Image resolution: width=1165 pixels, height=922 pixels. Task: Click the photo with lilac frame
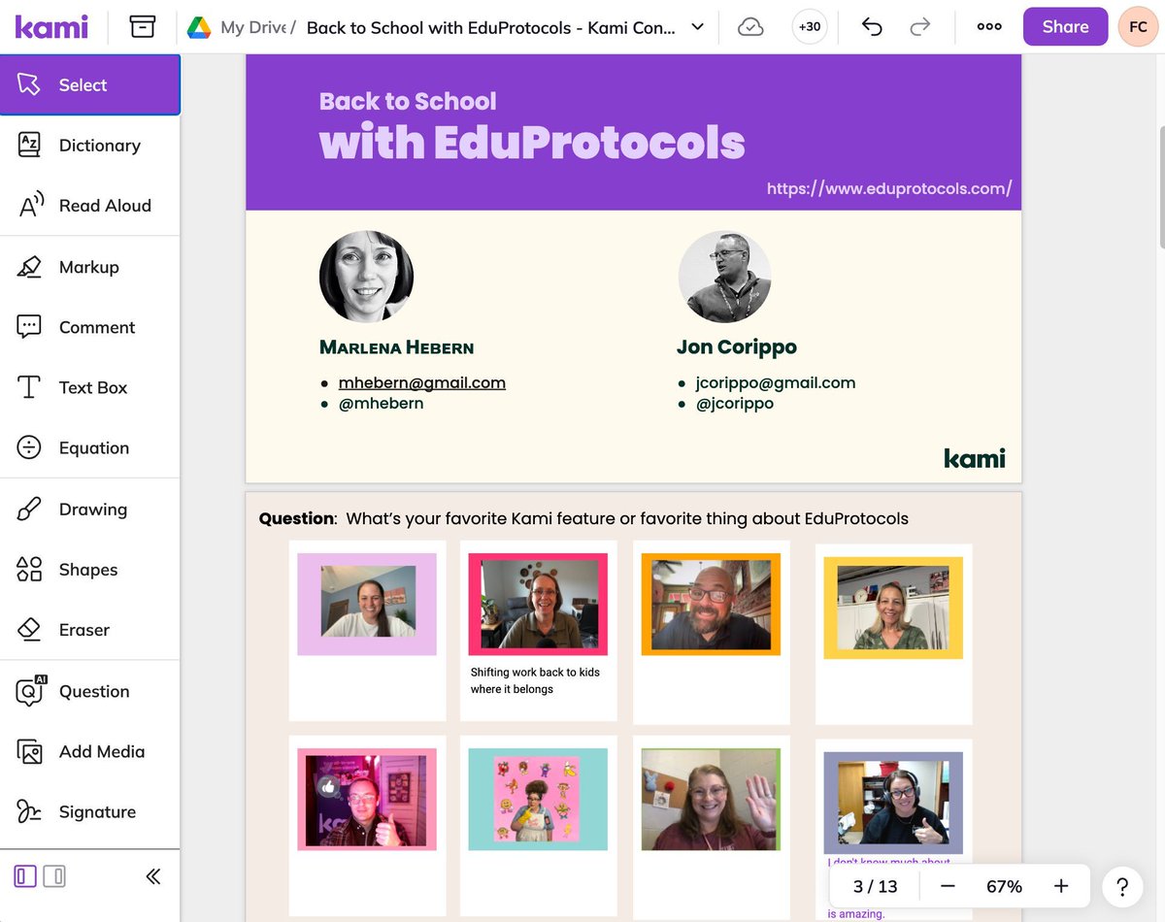coord(367,605)
